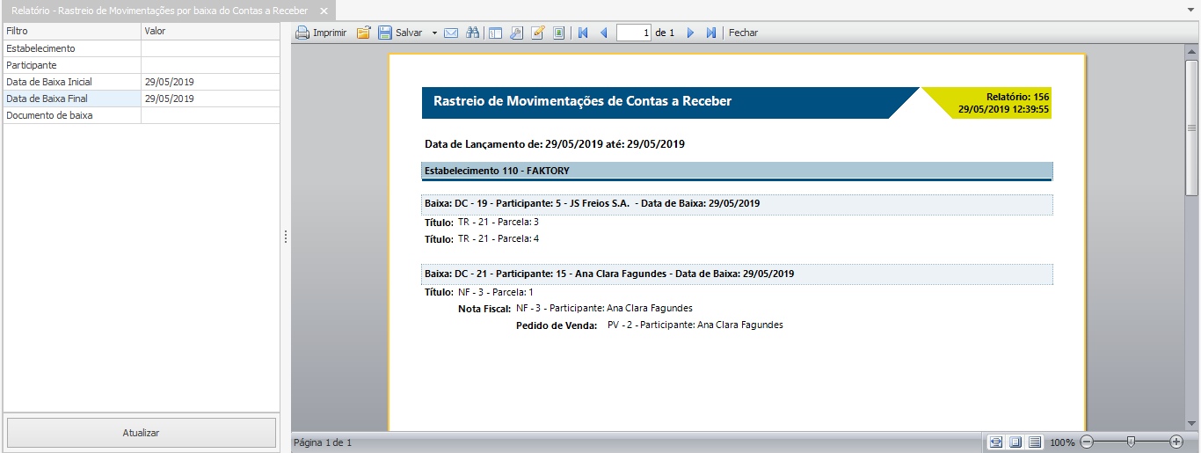The width and height of the screenshot is (1201, 453).
Task: Open report file with folder icon
Action: click(x=363, y=33)
